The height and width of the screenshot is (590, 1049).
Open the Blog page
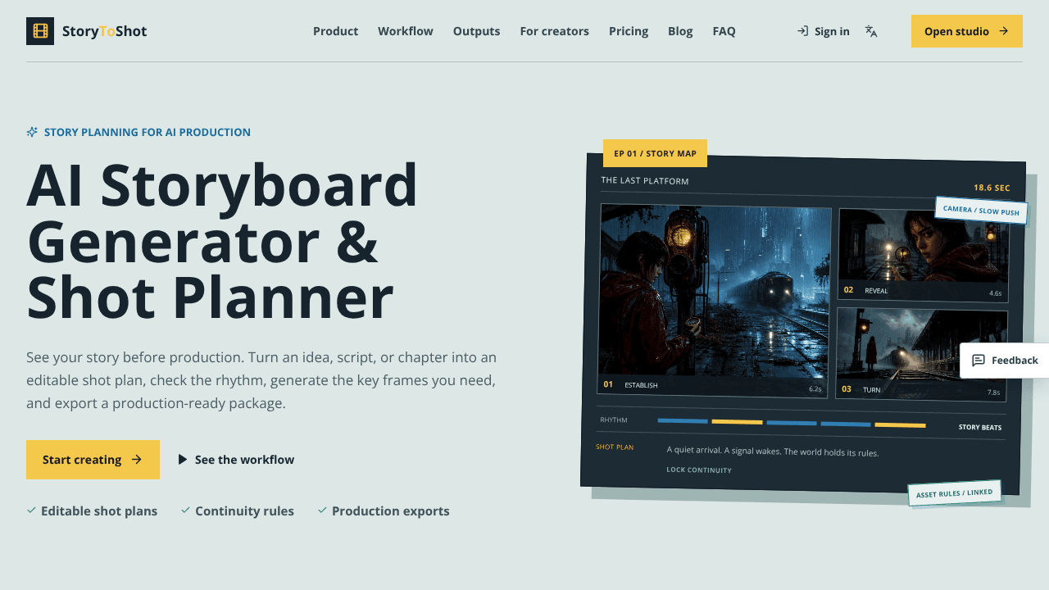pyautogui.click(x=680, y=31)
